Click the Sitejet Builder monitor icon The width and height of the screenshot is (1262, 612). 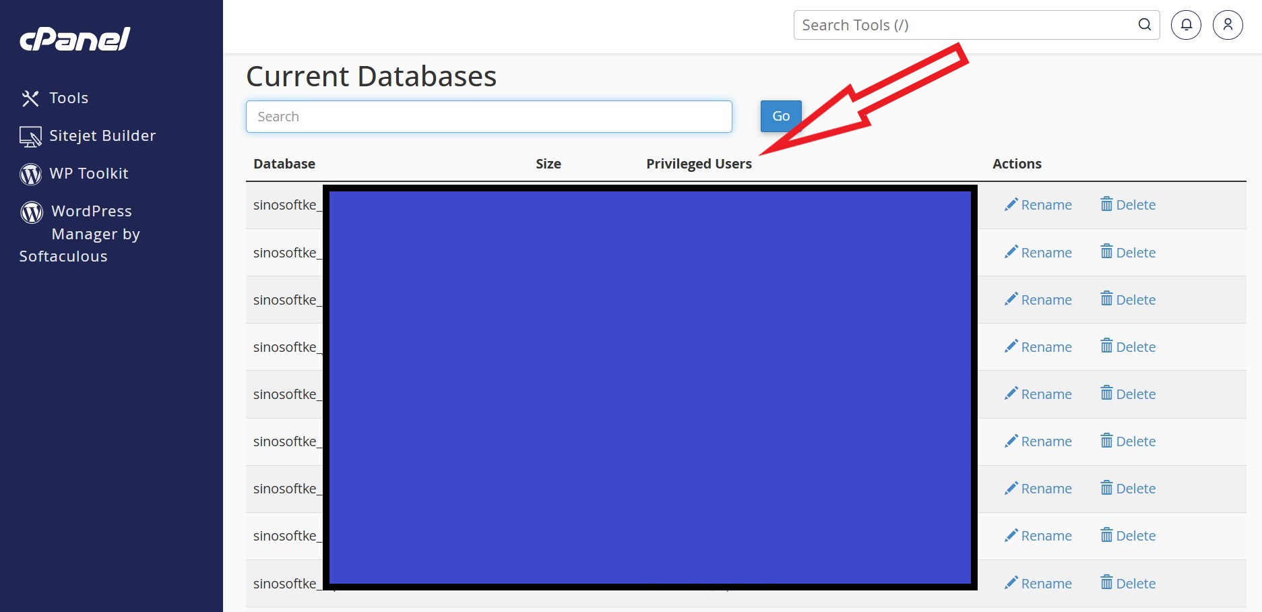click(x=30, y=136)
